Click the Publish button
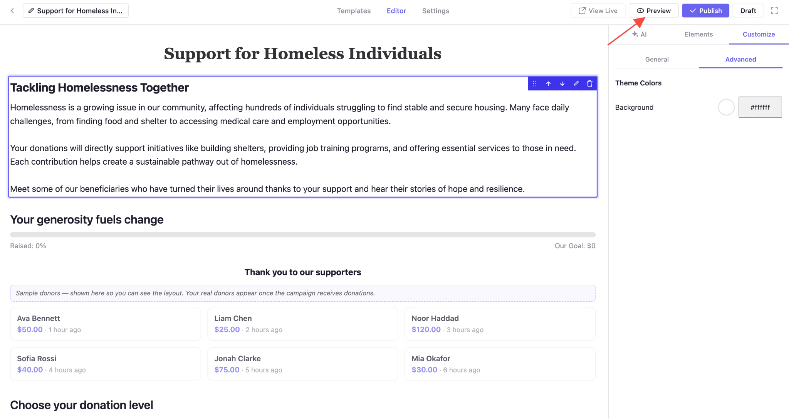 click(x=705, y=11)
